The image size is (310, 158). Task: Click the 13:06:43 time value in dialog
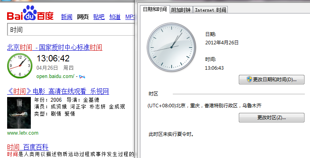click(214, 68)
